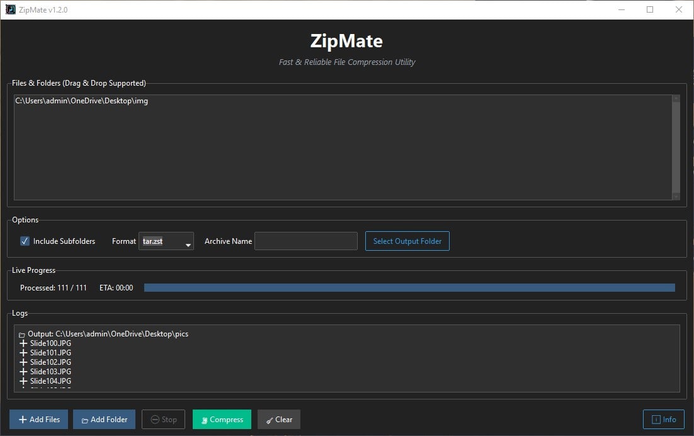Click the Clear button to reset the list
Viewport: 694px width, 436px height.
[278, 419]
